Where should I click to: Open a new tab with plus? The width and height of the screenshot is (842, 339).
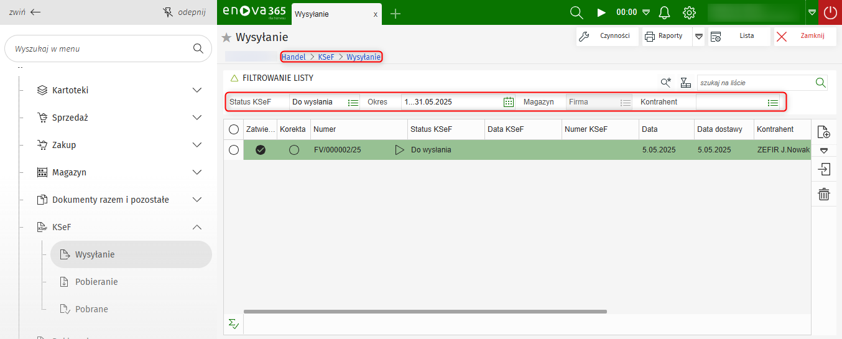pyautogui.click(x=395, y=14)
